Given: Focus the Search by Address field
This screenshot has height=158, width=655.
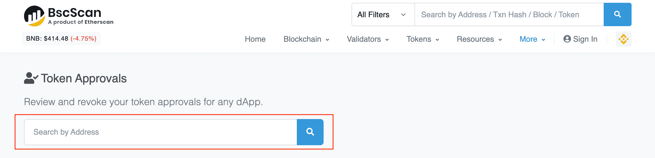Looking at the screenshot, I should [x=161, y=132].
